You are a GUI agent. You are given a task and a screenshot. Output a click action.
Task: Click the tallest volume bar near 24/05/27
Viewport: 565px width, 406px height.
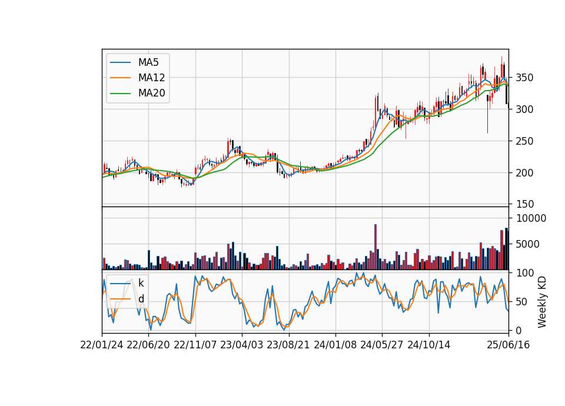(x=375, y=247)
